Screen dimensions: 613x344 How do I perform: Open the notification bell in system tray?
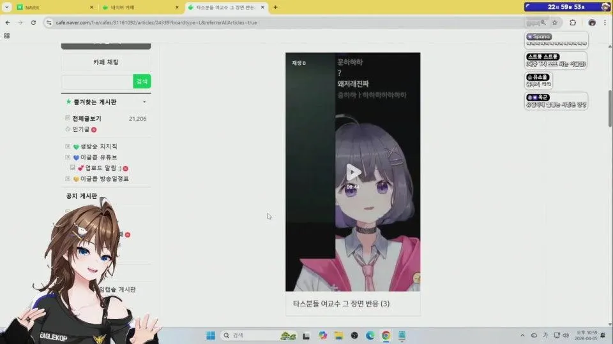(x=603, y=336)
